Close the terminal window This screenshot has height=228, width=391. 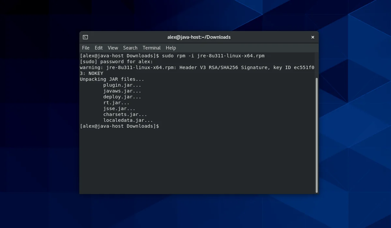click(x=312, y=37)
